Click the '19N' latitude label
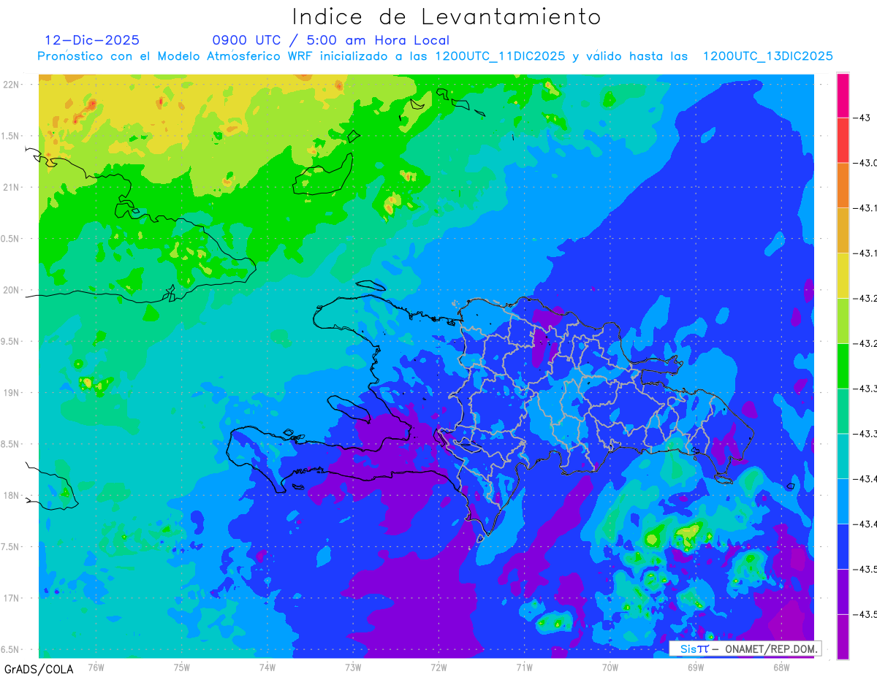 pyautogui.click(x=12, y=393)
